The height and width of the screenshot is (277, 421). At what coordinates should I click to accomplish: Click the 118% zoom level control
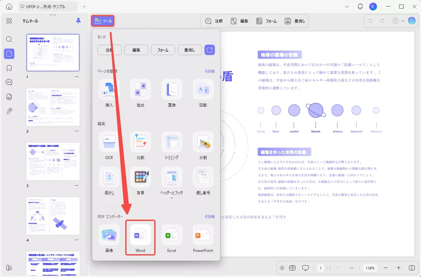coord(370,268)
